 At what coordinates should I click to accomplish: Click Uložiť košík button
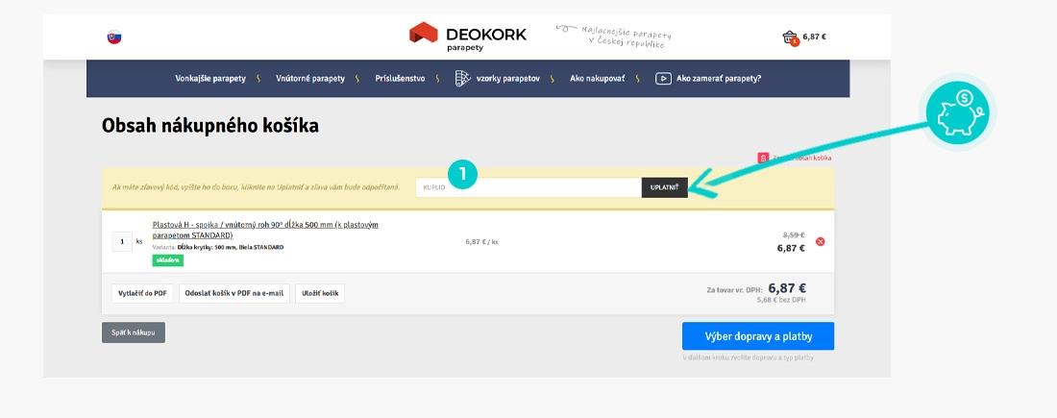pyautogui.click(x=320, y=294)
